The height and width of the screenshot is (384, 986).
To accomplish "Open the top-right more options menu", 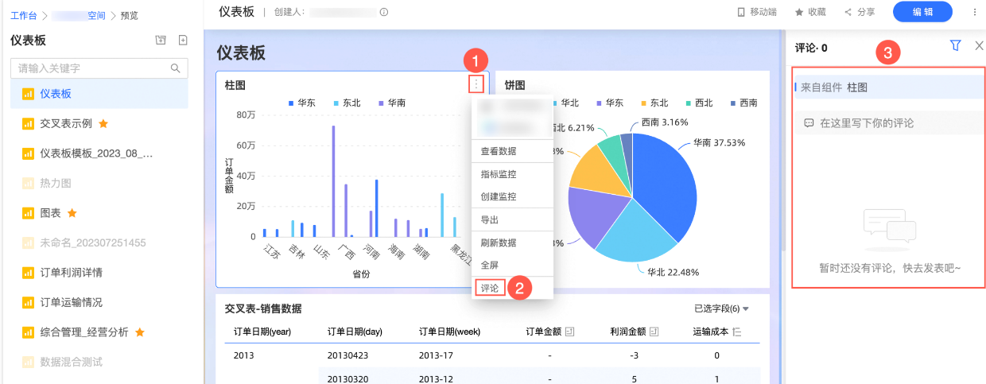I will (x=975, y=13).
